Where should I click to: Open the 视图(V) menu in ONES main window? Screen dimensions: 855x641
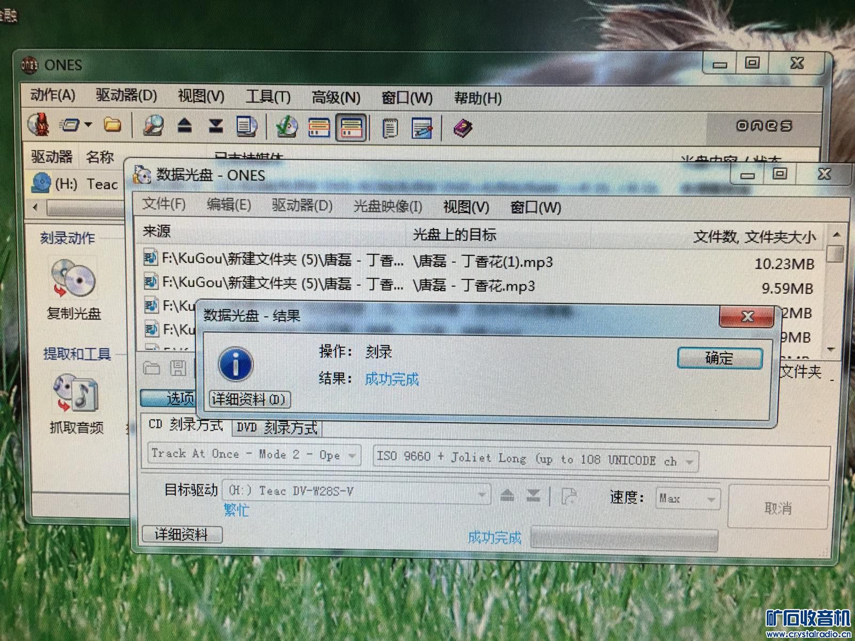click(201, 96)
